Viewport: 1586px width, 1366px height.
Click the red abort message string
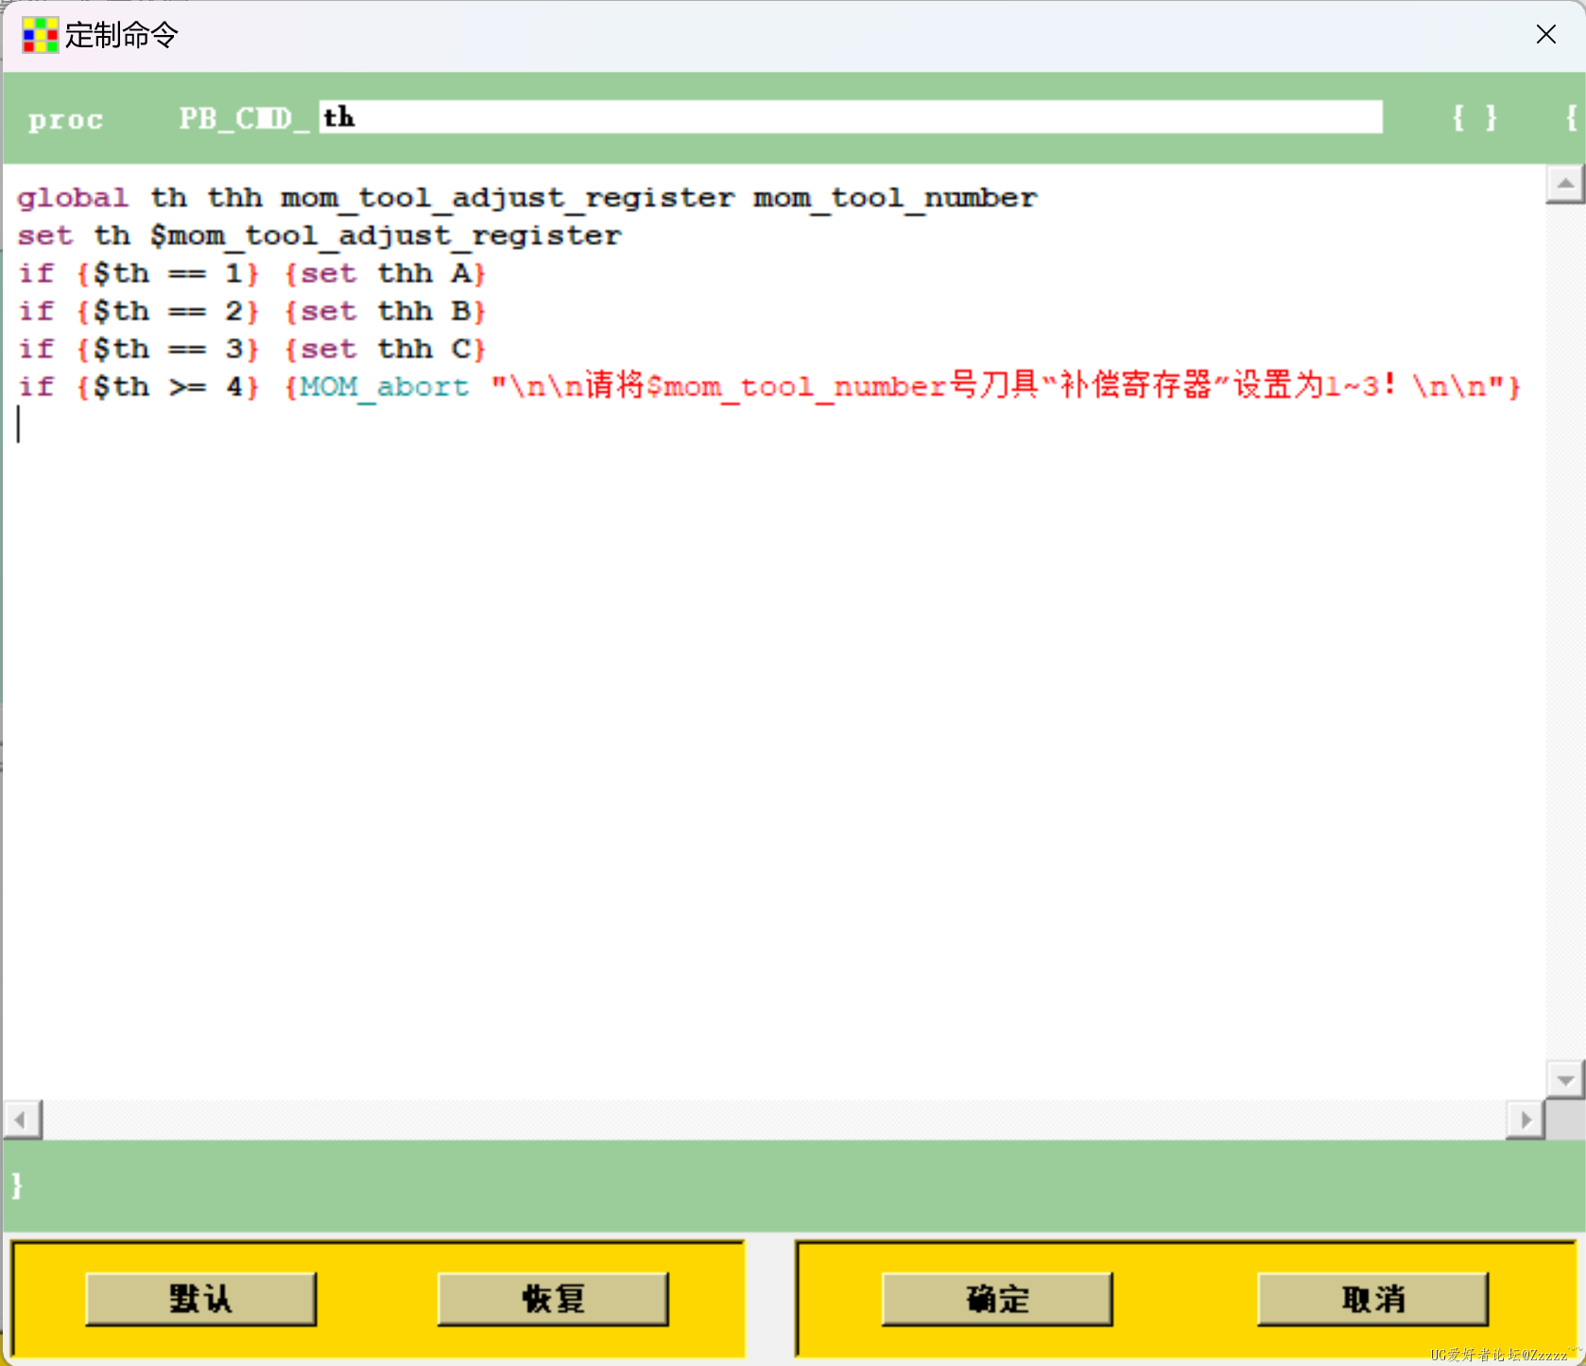[998, 386]
